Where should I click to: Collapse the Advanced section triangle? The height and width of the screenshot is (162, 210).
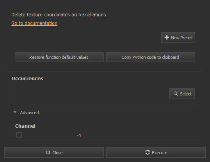15,112
